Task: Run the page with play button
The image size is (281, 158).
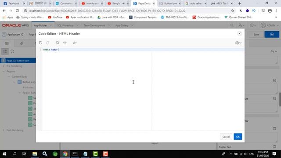Action: pyautogui.click(x=272, y=34)
